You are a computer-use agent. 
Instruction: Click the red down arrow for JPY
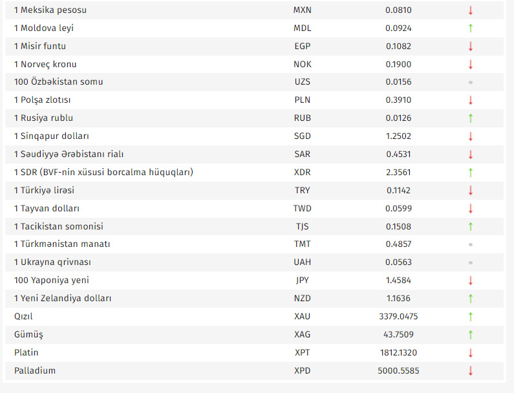click(471, 281)
